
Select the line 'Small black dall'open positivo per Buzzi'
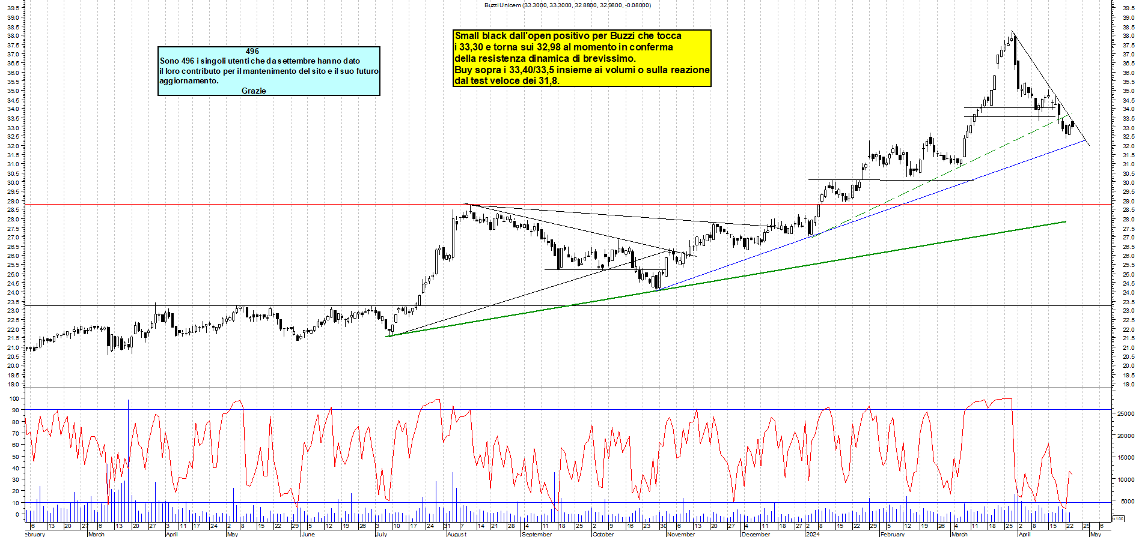point(568,36)
